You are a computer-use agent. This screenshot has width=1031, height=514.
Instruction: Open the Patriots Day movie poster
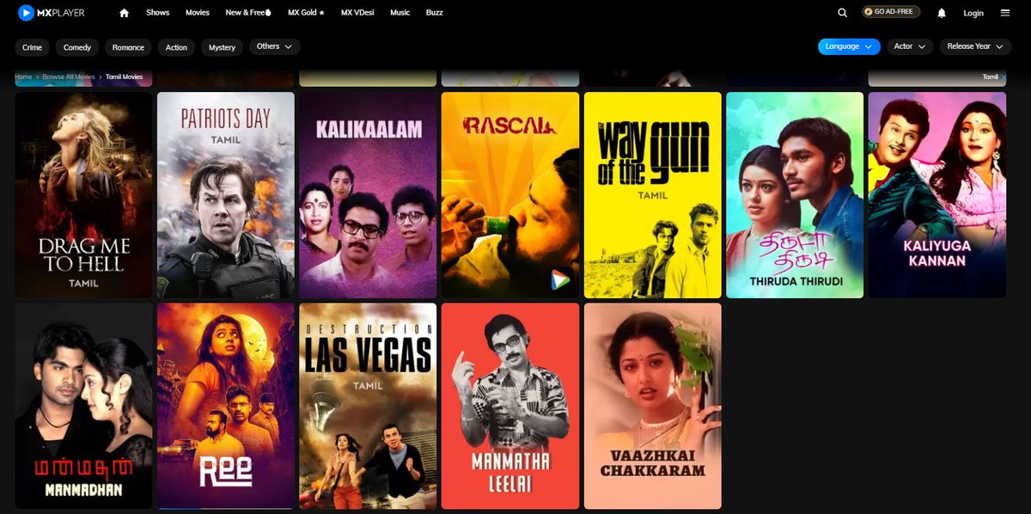pos(226,195)
